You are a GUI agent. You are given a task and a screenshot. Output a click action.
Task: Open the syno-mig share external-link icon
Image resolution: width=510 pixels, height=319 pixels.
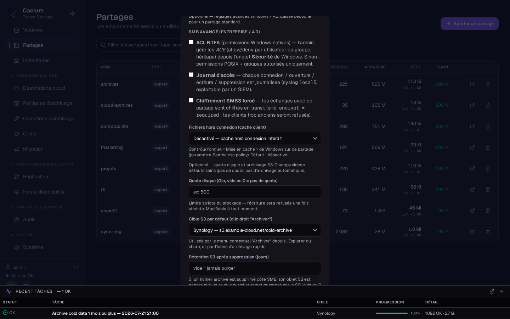(x=472, y=232)
